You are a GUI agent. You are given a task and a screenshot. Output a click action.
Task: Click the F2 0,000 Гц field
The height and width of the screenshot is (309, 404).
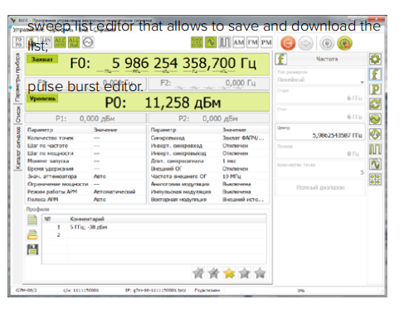209,84
